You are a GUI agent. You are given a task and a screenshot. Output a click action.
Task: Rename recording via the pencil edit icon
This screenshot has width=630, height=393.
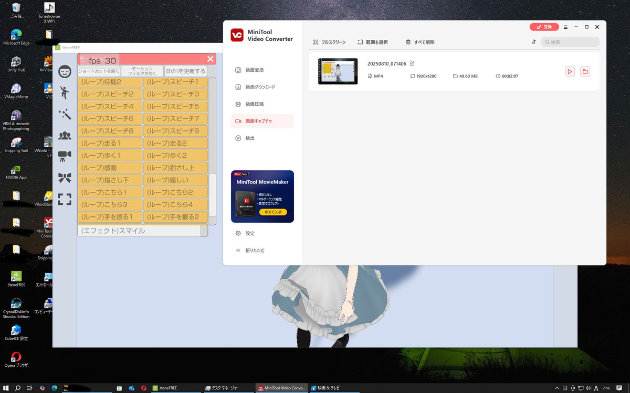[x=412, y=63]
